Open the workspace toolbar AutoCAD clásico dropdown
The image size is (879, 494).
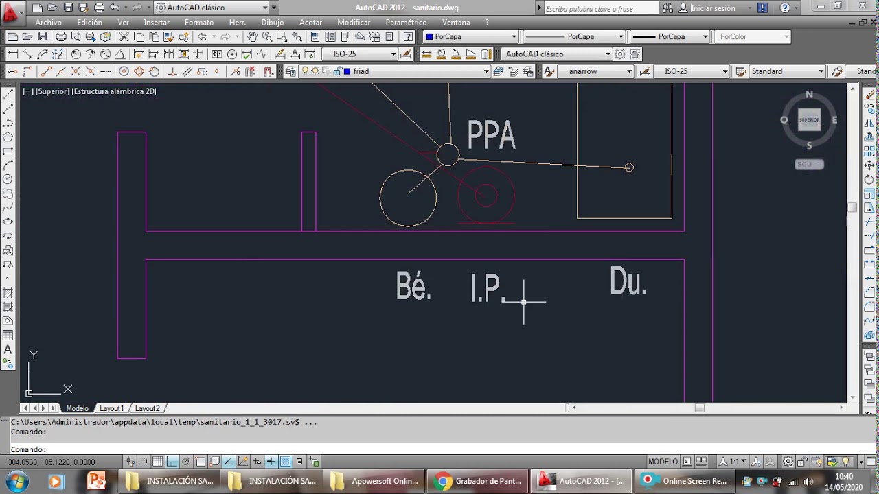556,54
